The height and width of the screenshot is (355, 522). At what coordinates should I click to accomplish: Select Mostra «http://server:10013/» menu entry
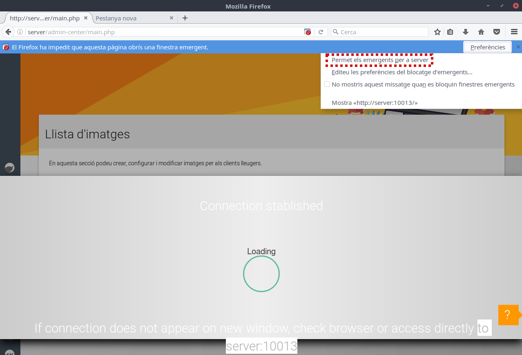click(375, 103)
